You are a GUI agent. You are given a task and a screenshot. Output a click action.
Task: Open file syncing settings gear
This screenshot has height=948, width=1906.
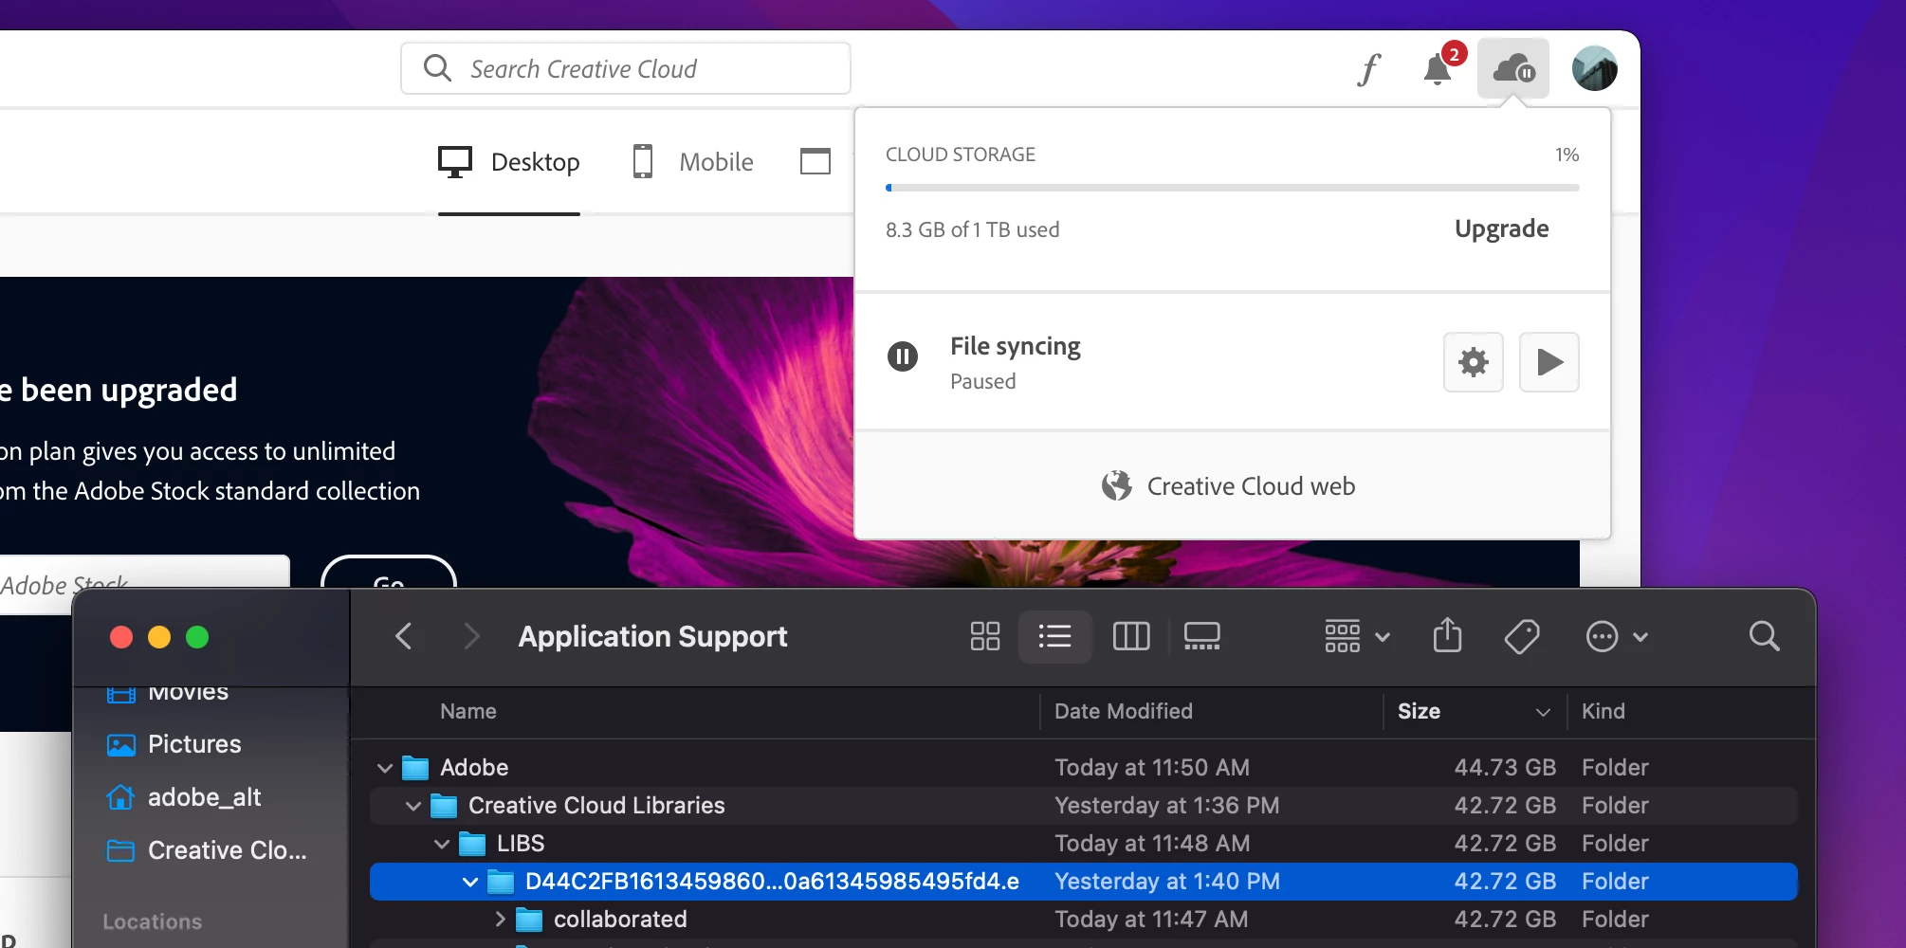coord(1474,362)
